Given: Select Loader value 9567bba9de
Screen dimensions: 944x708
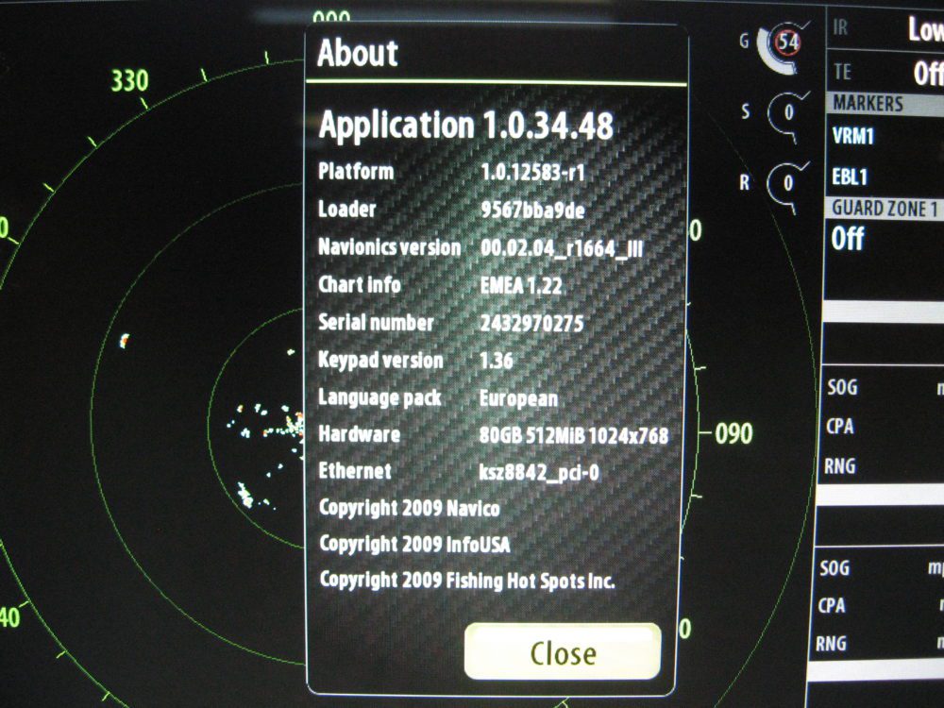Looking at the screenshot, I should tap(532, 210).
